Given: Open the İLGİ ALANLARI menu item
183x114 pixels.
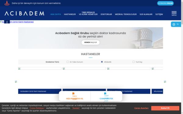Looking at the screenshot, I should click(146, 14).
